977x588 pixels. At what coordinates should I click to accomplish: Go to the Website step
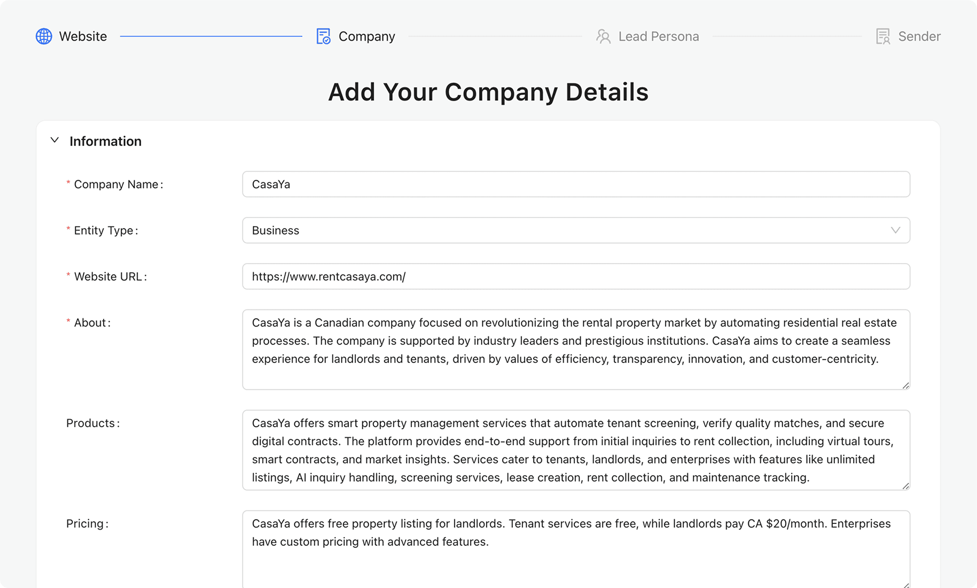83,36
